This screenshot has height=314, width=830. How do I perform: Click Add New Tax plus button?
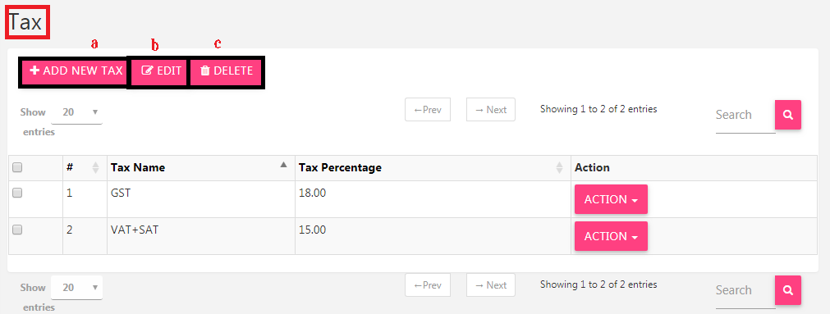[76, 71]
